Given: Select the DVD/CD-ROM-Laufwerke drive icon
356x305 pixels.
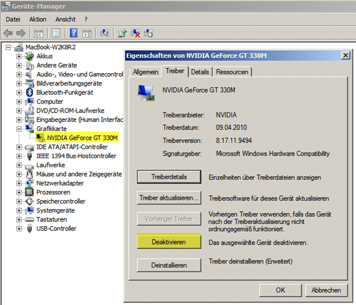Looking at the screenshot, I should point(29,111).
